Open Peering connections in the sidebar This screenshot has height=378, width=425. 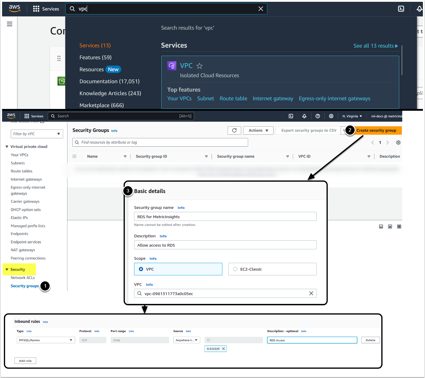tap(28, 258)
